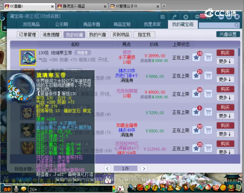Click the golden bell icon in game toolbar
Screen dimensions: 244x193
coord(193,187)
